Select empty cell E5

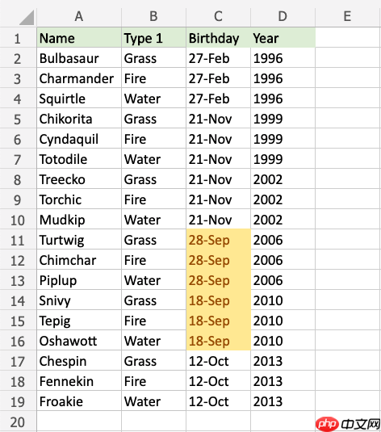(x=348, y=119)
